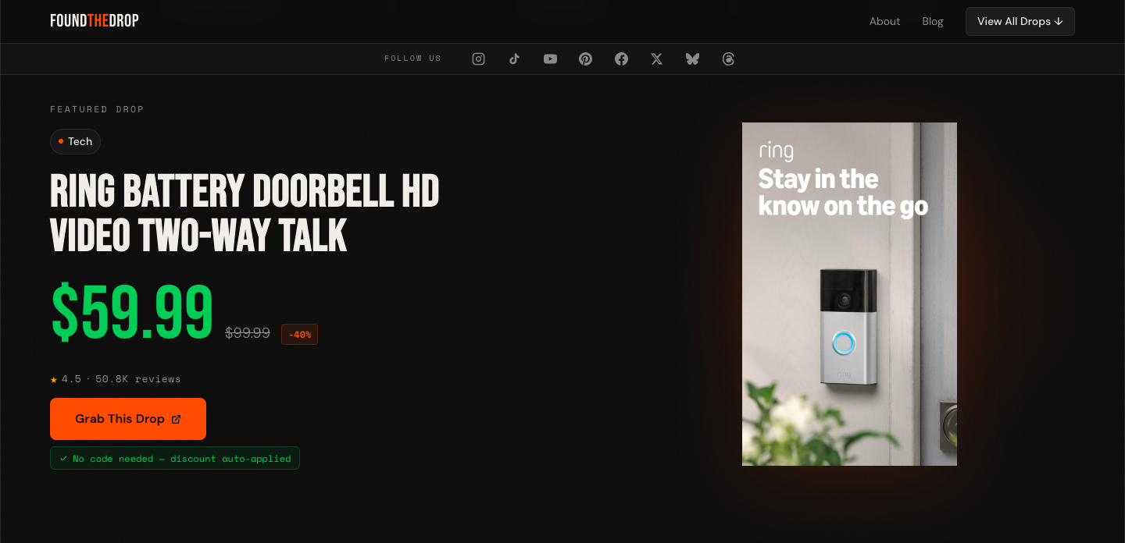Click the $59.99 sale price
The width and height of the screenshot is (1125, 543).
(x=132, y=312)
